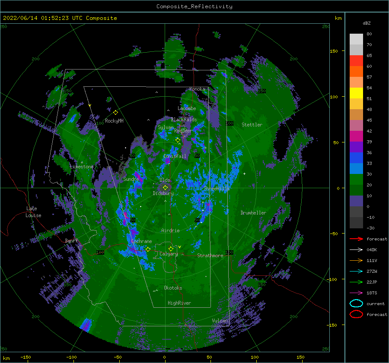Select the orange 57-60 dBZ color swatch

pos(356,72)
